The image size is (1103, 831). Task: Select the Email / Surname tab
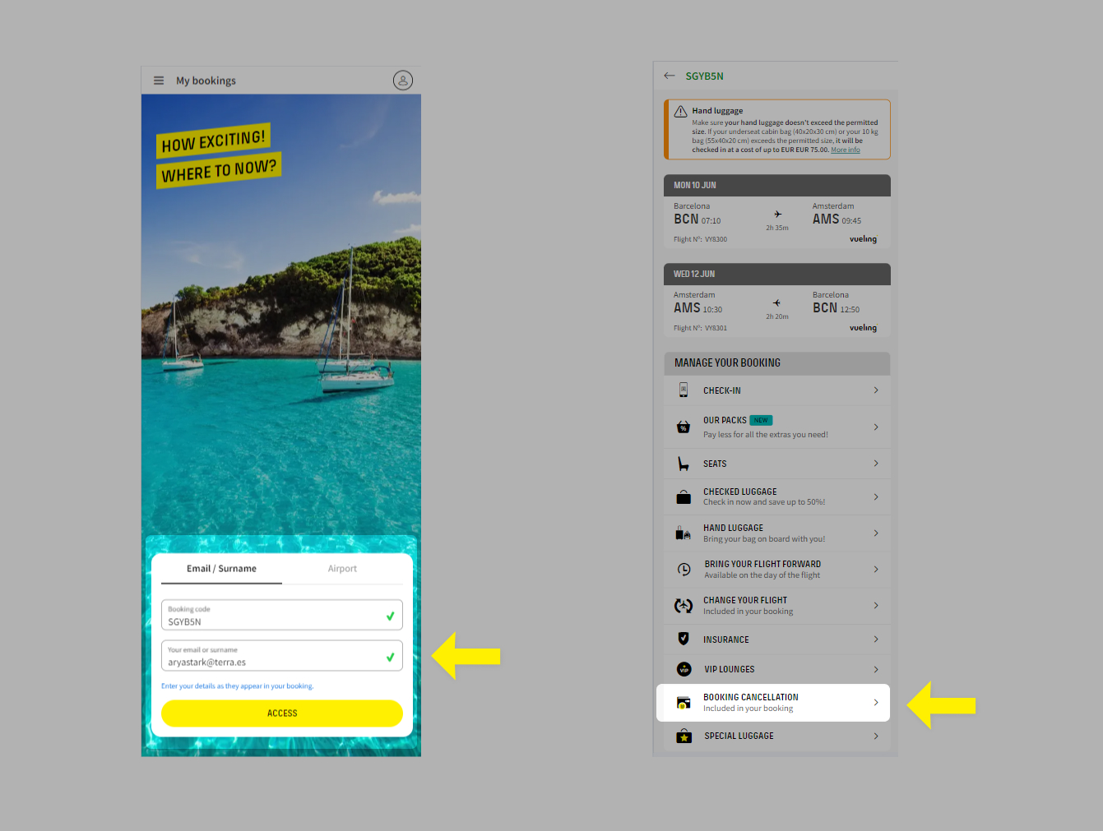click(x=221, y=569)
